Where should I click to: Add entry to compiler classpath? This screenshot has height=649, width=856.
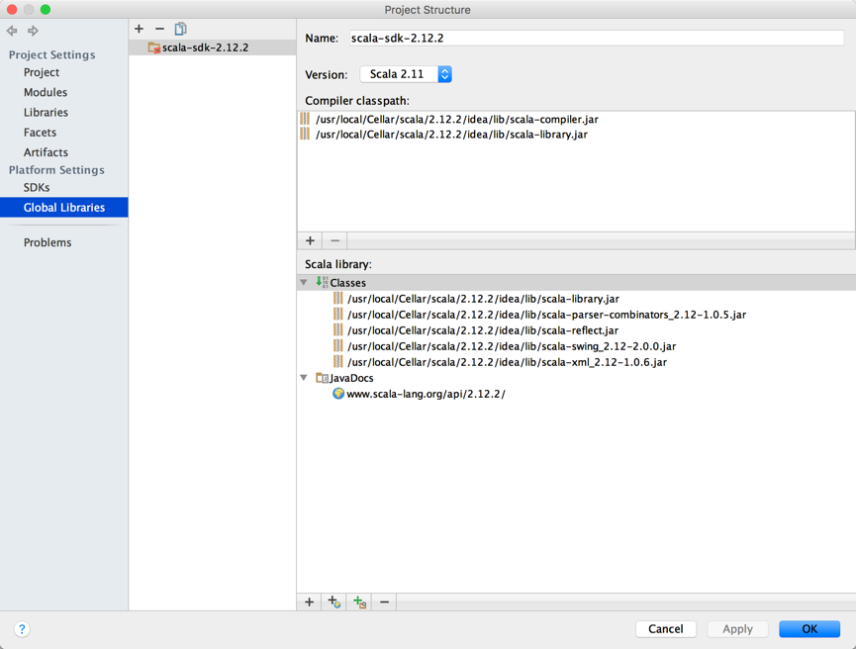(310, 240)
